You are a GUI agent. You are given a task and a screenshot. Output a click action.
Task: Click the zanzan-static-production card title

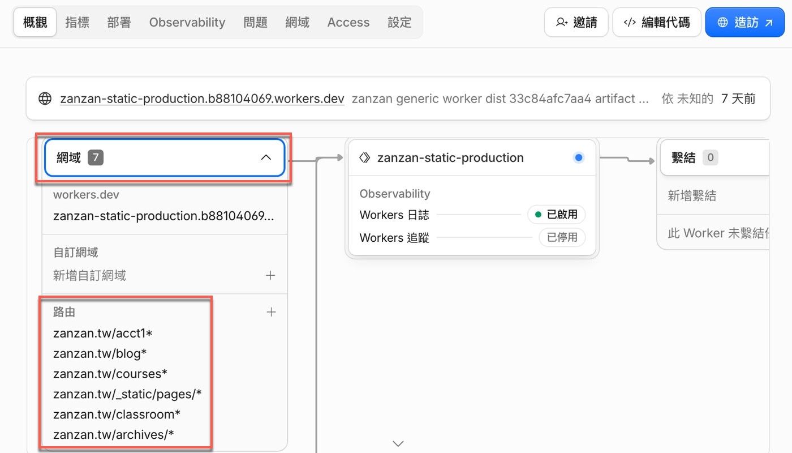pos(450,157)
